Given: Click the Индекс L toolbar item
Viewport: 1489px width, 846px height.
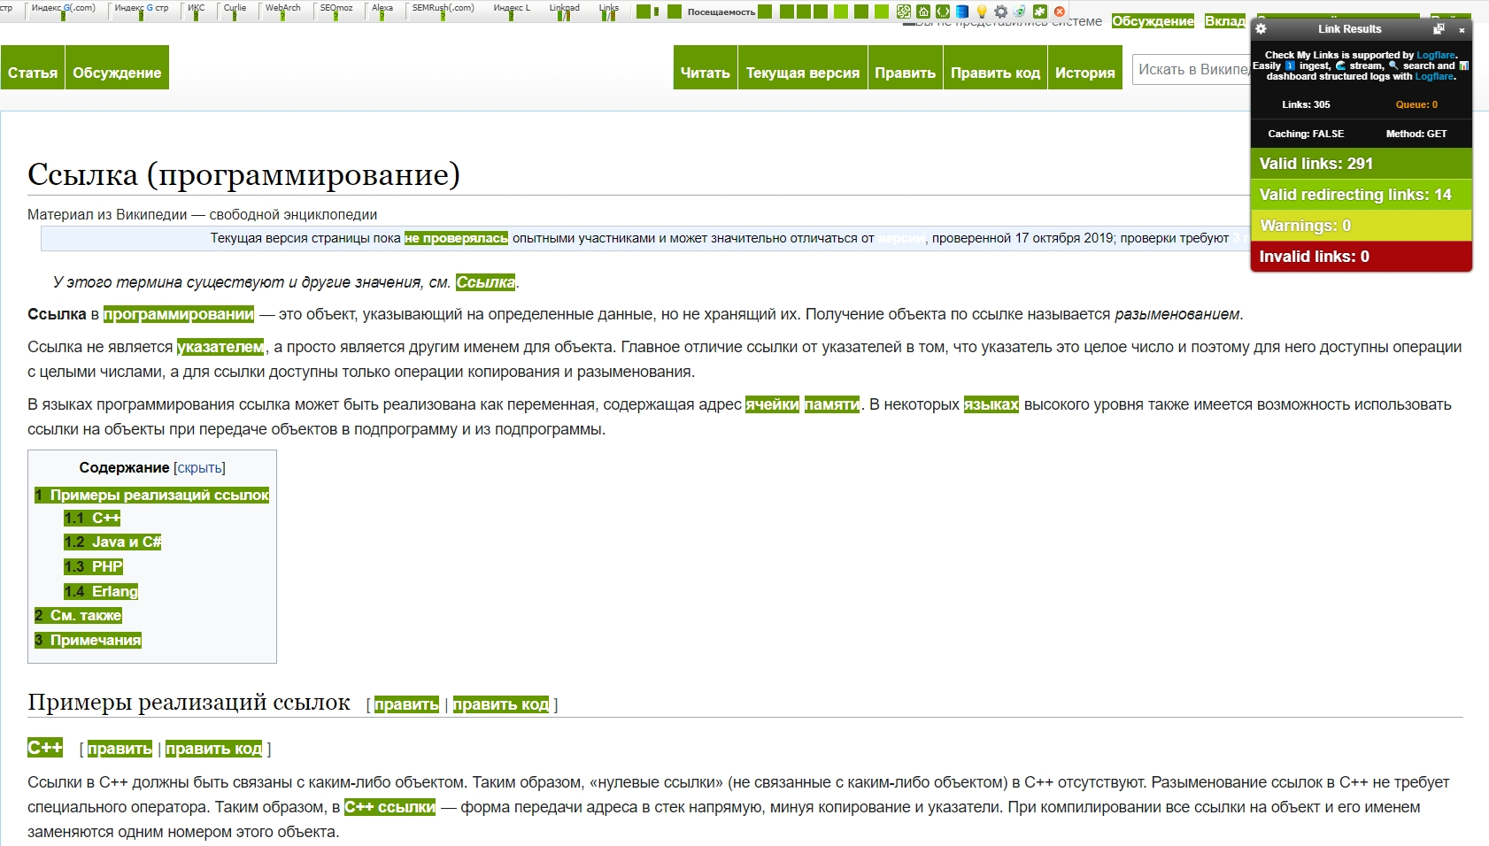Looking at the screenshot, I should [512, 10].
